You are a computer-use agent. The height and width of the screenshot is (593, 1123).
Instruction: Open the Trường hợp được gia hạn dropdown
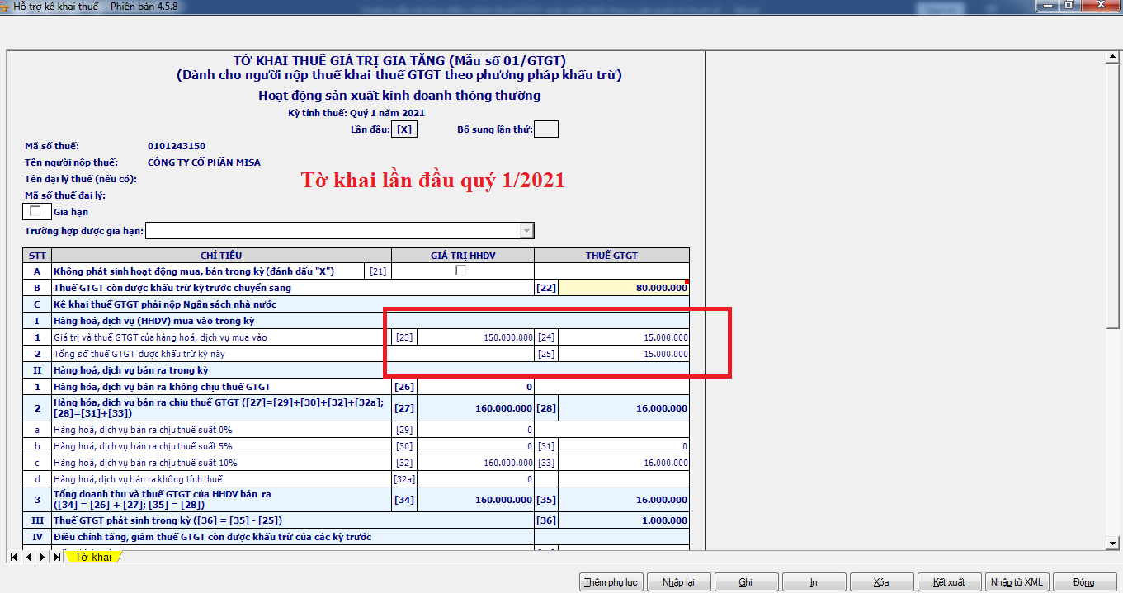click(526, 230)
